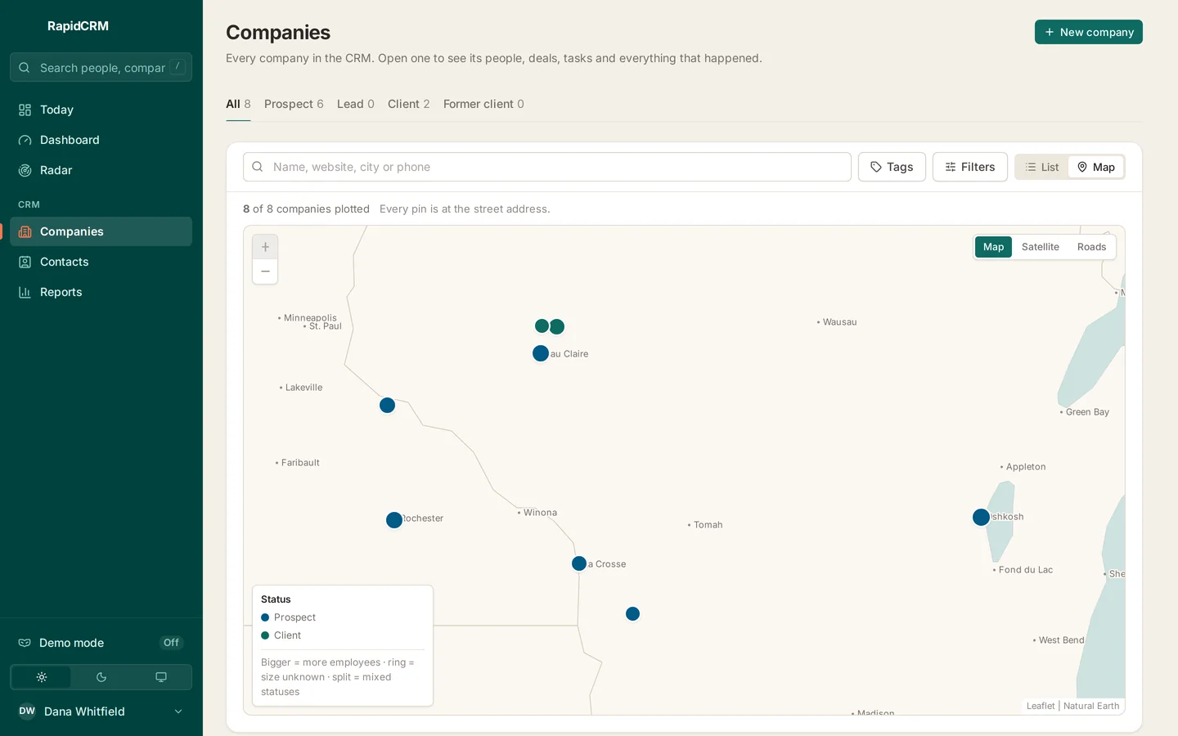Choose the system theme monitor icon
Screen dimensions: 1178x736
click(161, 677)
